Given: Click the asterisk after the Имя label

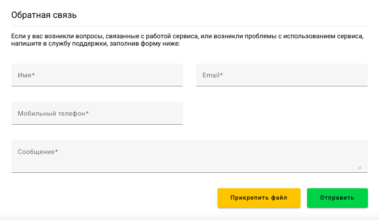Looking at the screenshot, I should click(x=33, y=75).
